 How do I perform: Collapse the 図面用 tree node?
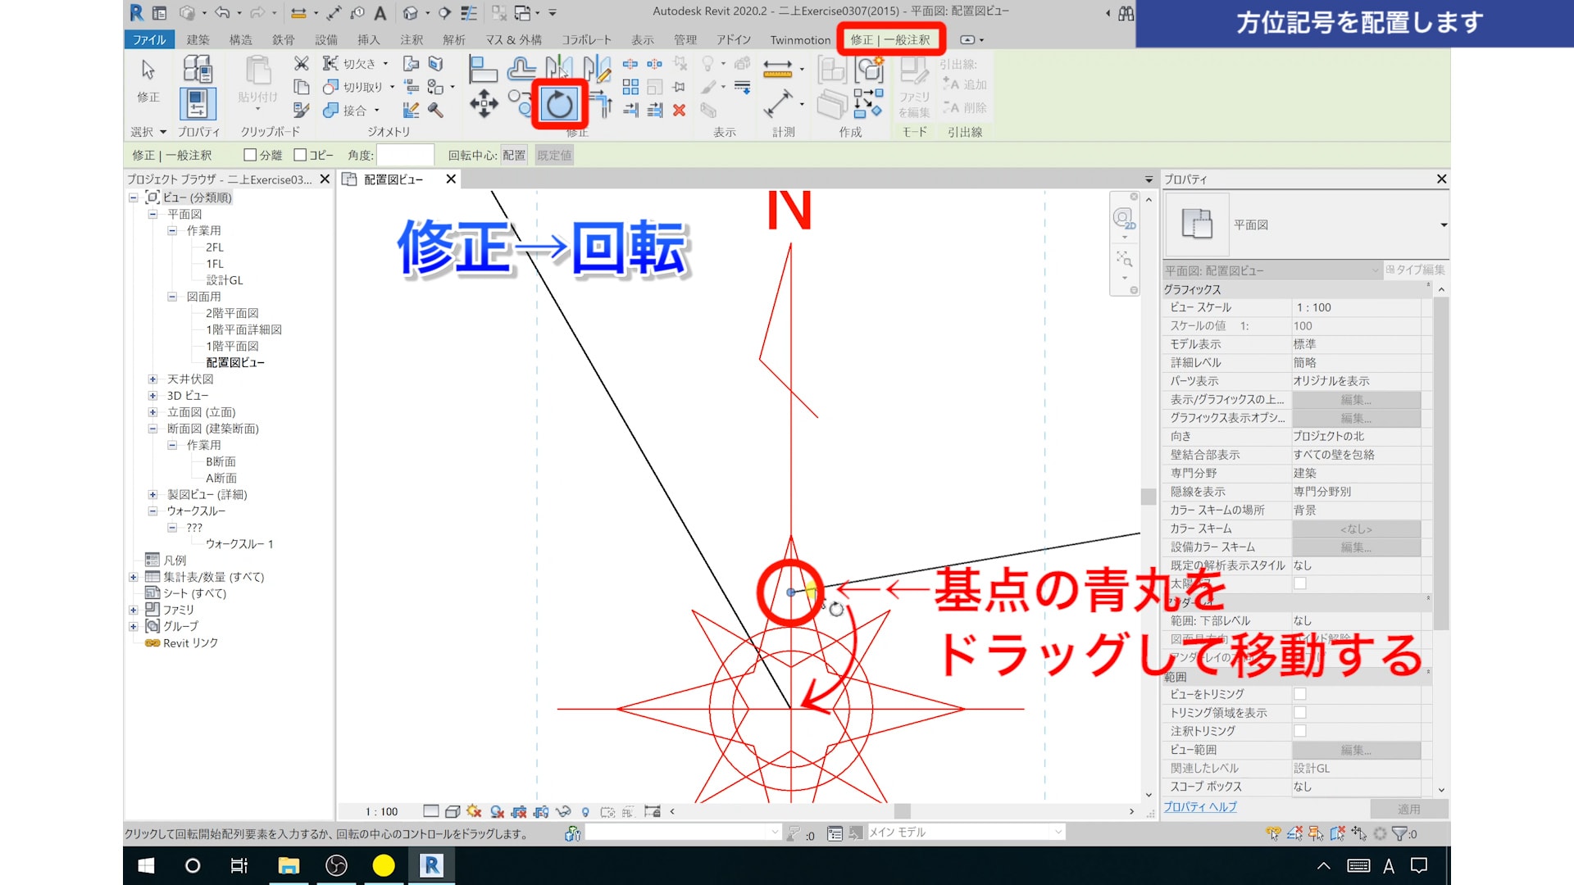[x=172, y=297]
